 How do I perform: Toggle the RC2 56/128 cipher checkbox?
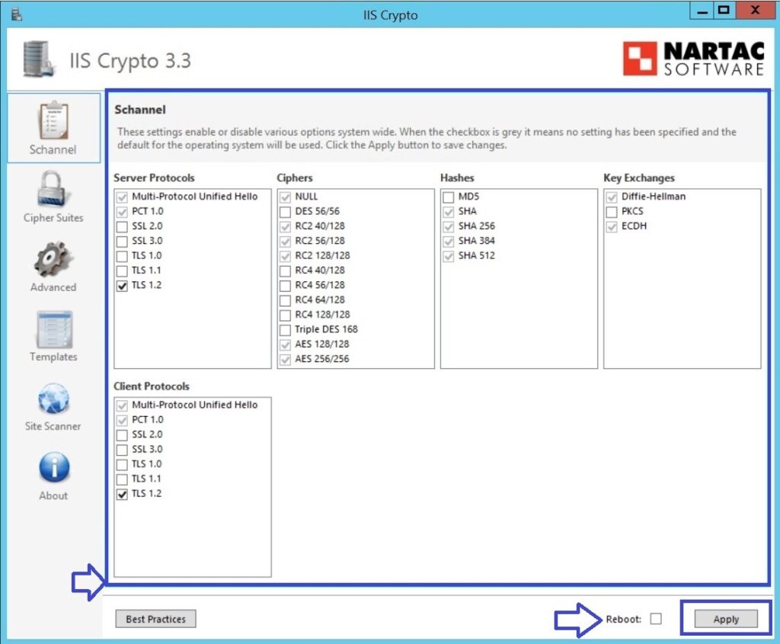pos(285,242)
